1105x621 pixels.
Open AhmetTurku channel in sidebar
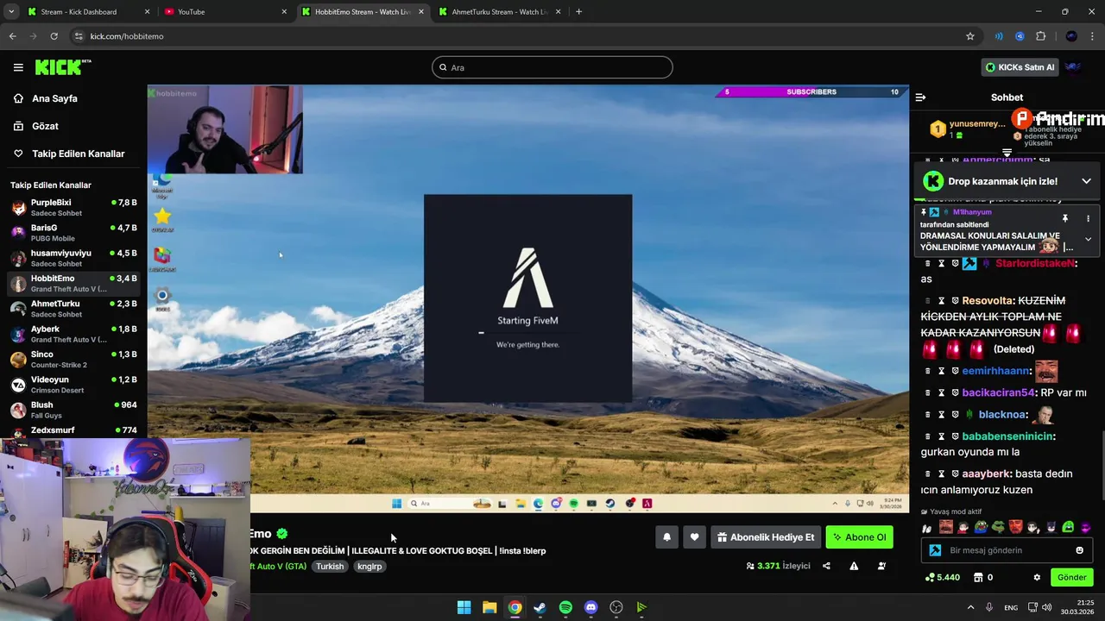click(x=73, y=309)
